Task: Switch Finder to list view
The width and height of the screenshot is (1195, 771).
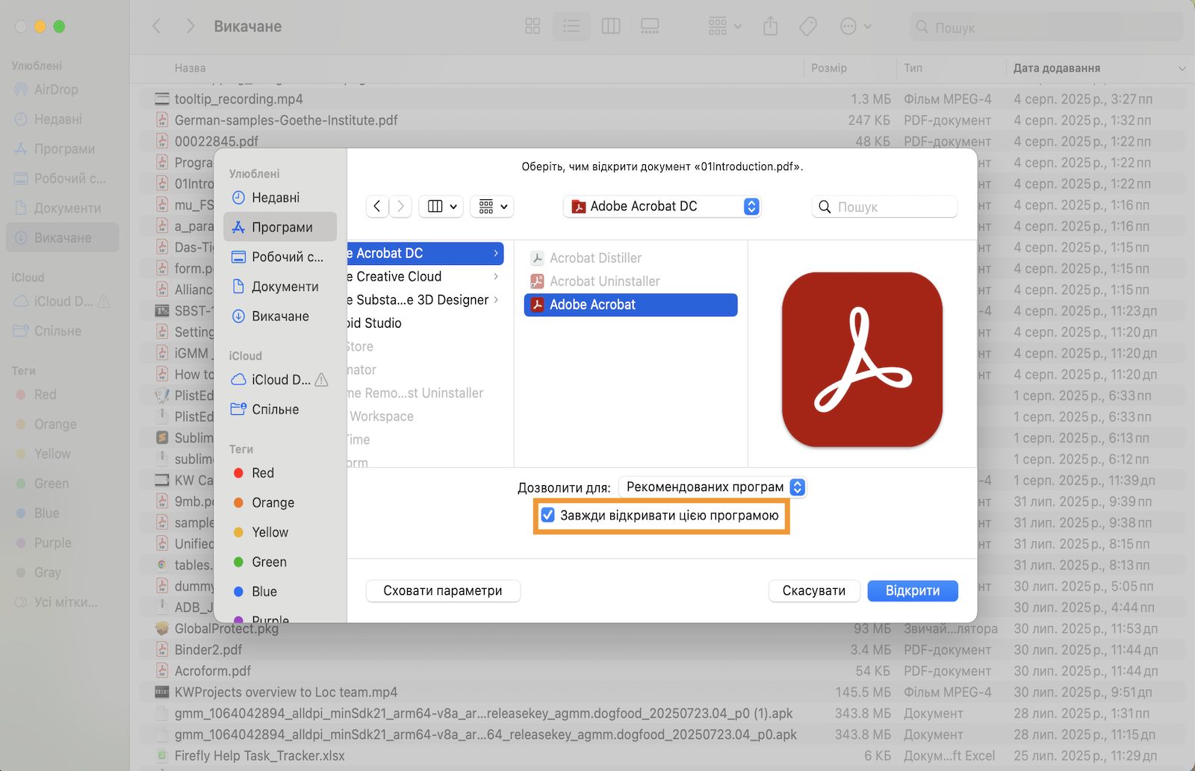Action: (x=571, y=27)
